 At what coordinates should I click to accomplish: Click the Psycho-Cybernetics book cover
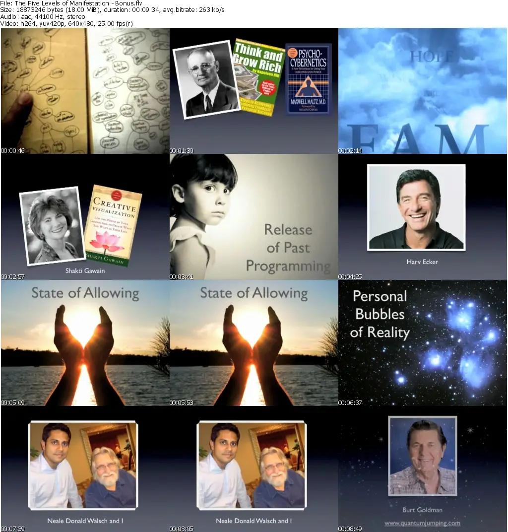click(x=308, y=79)
